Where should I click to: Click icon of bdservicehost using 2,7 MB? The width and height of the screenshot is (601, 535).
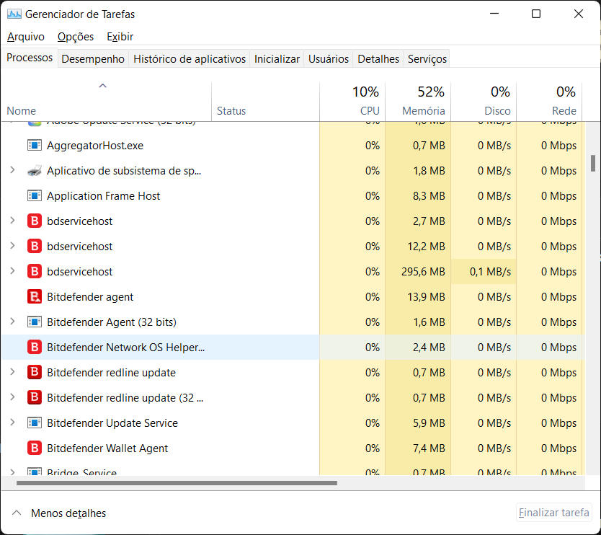(x=35, y=221)
